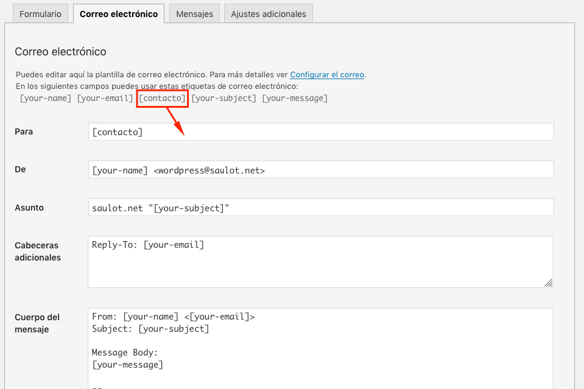Grab the Cabeceras adicionales textarea resize handle
Screen dimensions: 584x389
click(548, 282)
